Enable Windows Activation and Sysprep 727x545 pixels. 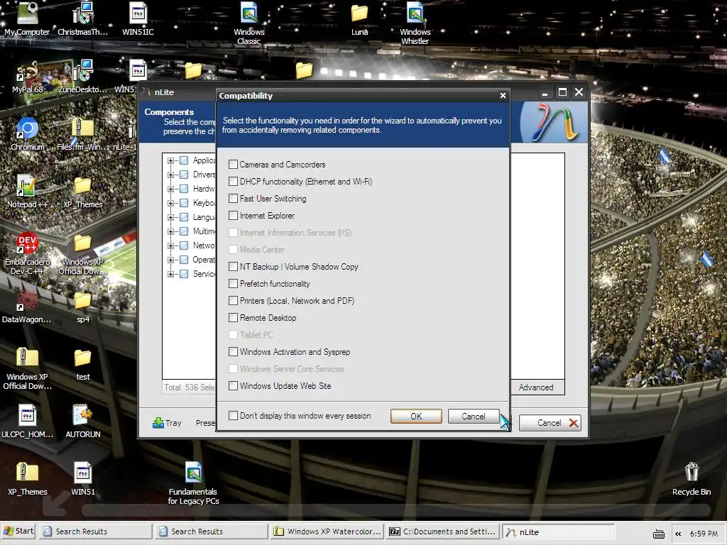[233, 352]
